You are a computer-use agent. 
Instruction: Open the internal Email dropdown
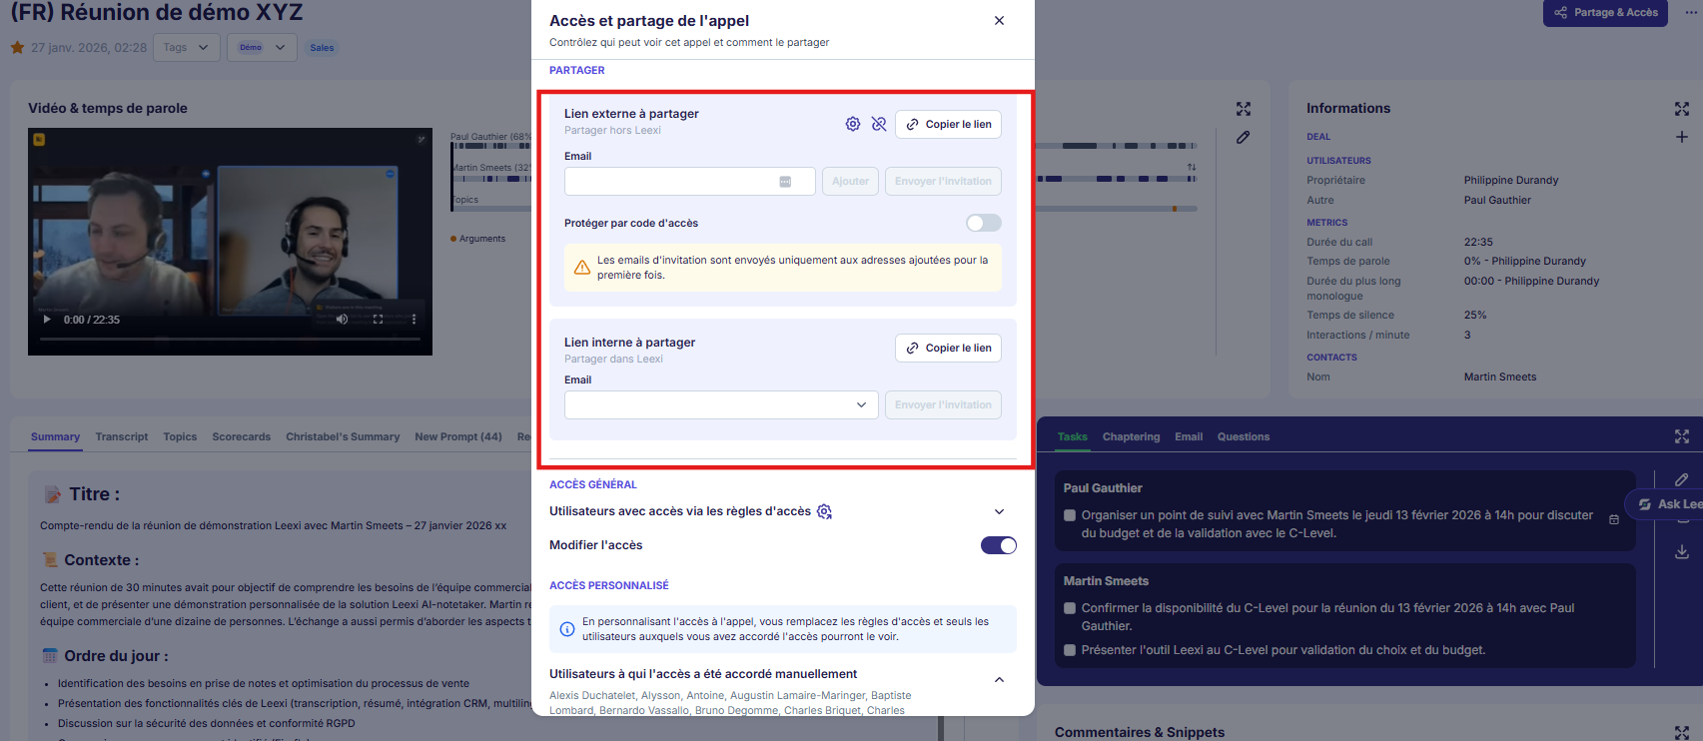721,404
